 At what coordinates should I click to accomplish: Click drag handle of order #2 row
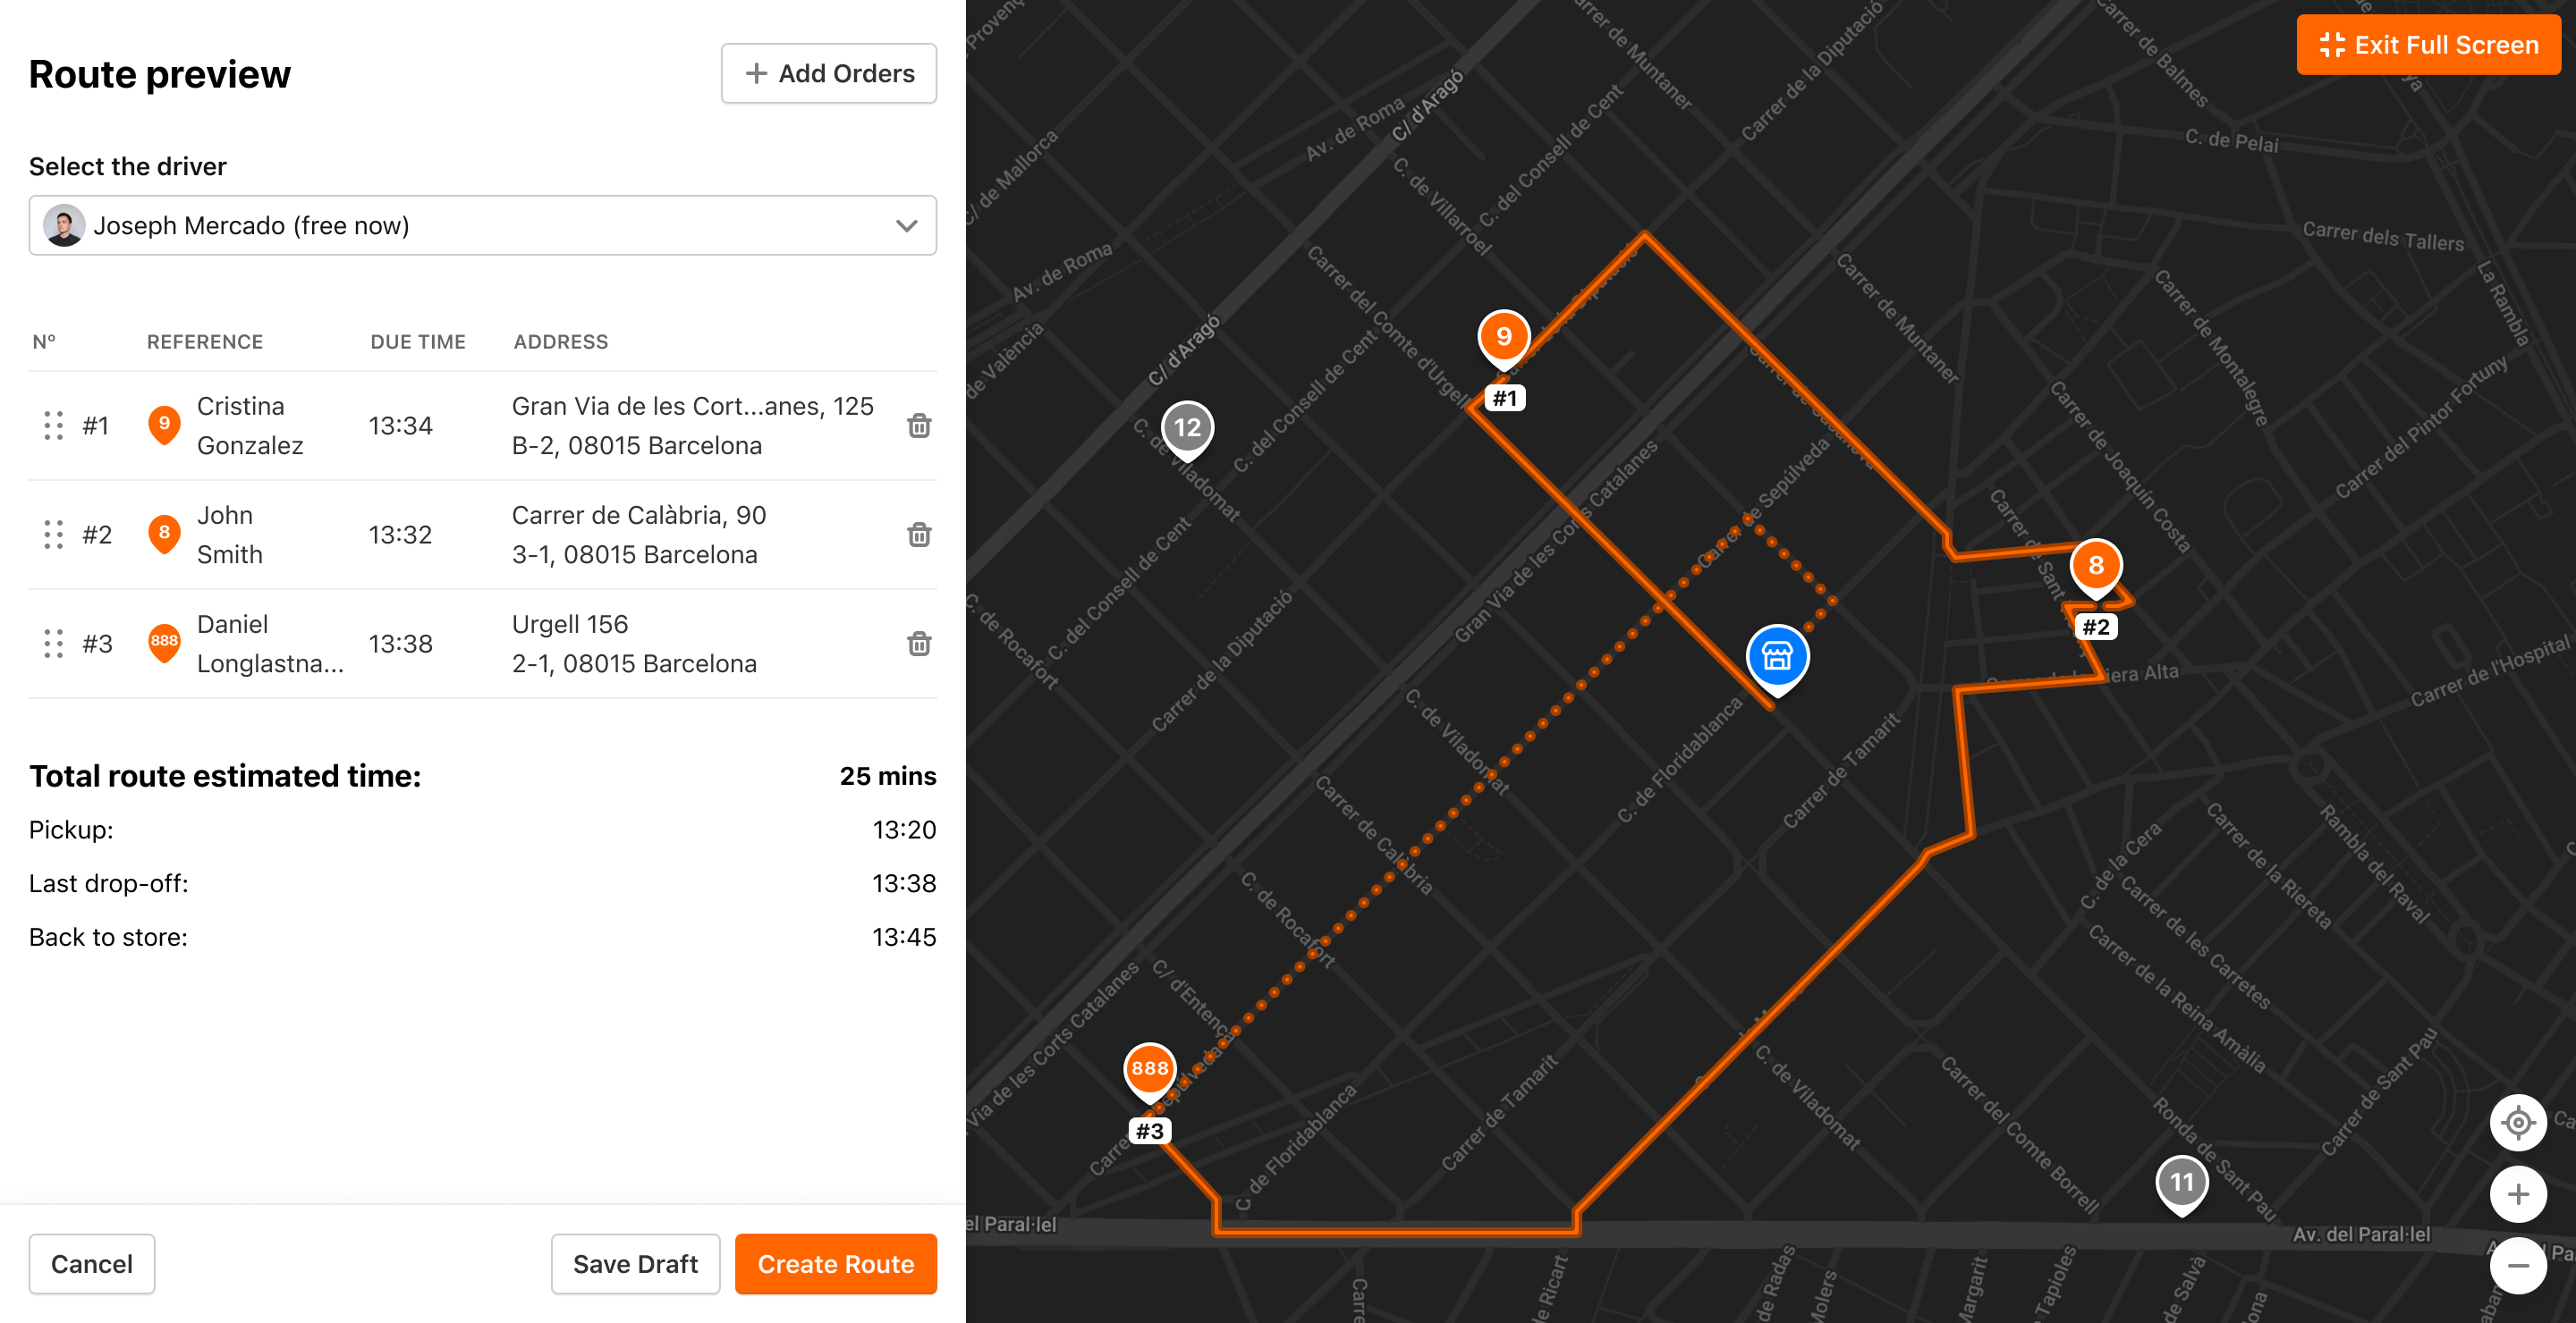[54, 535]
